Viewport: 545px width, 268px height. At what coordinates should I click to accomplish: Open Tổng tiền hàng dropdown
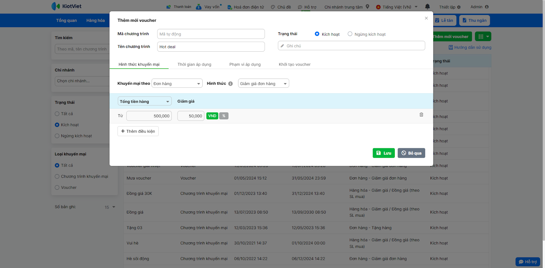[x=144, y=101]
